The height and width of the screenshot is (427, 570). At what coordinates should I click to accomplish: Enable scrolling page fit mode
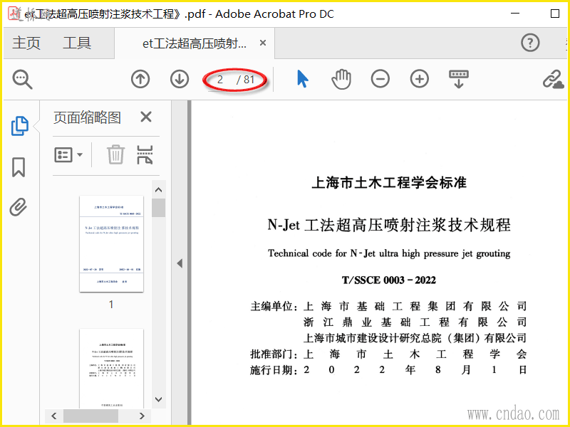click(459, 79)
